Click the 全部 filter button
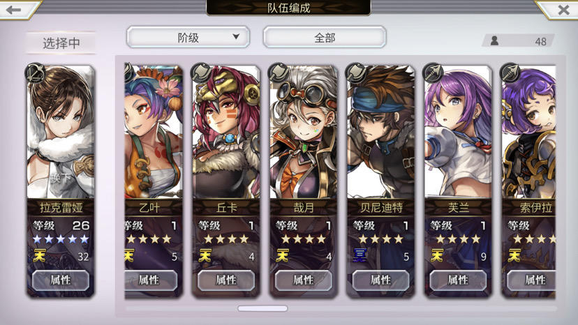The image size is (578, 325). click(325, 37)
